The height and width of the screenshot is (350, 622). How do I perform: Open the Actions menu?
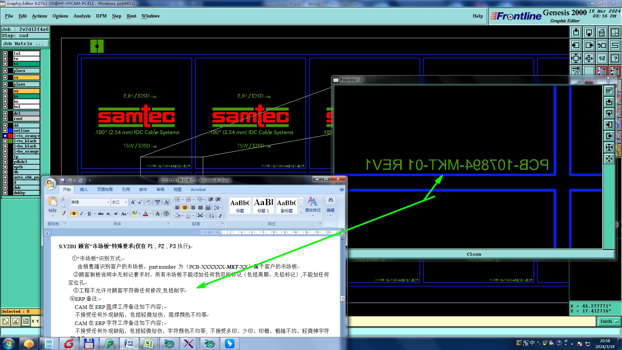(40, 16)
